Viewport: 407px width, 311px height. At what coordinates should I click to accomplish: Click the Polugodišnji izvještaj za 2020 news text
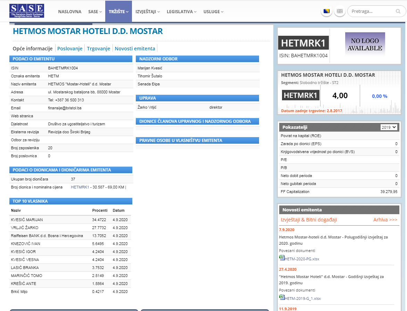tap(333, 240)
